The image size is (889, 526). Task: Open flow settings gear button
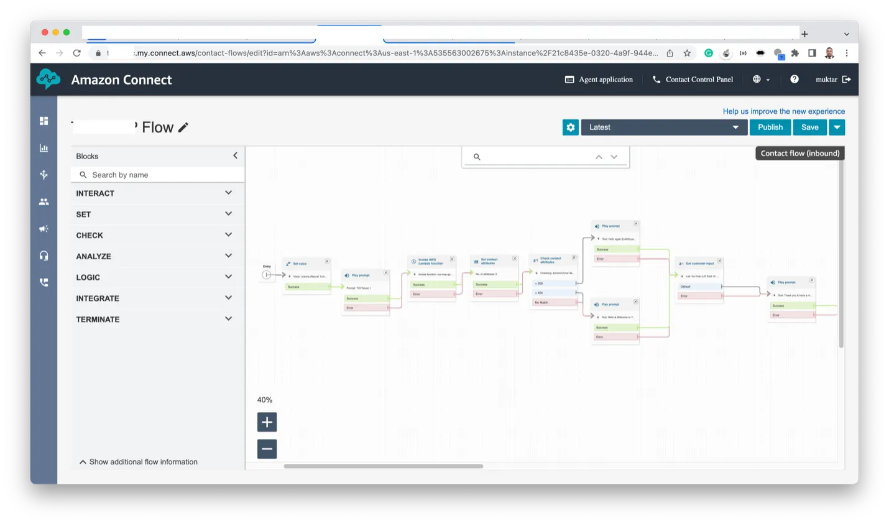pyautogui.click(x=570, y=127)
